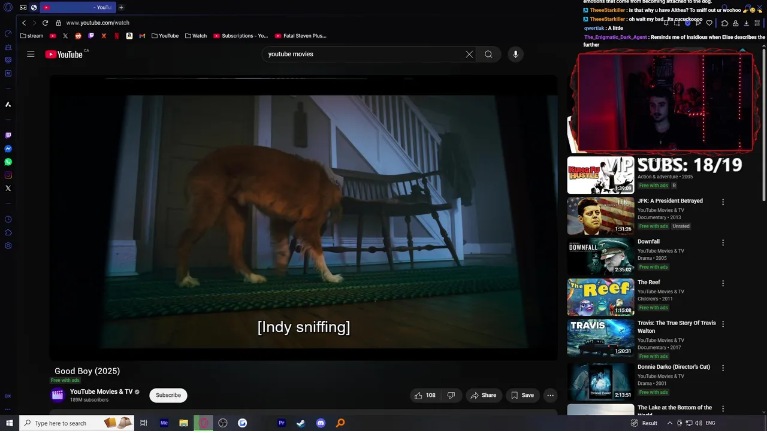Go to YouTube home via the logo
This screenshot has width=767, height=431.
[64, 54]
